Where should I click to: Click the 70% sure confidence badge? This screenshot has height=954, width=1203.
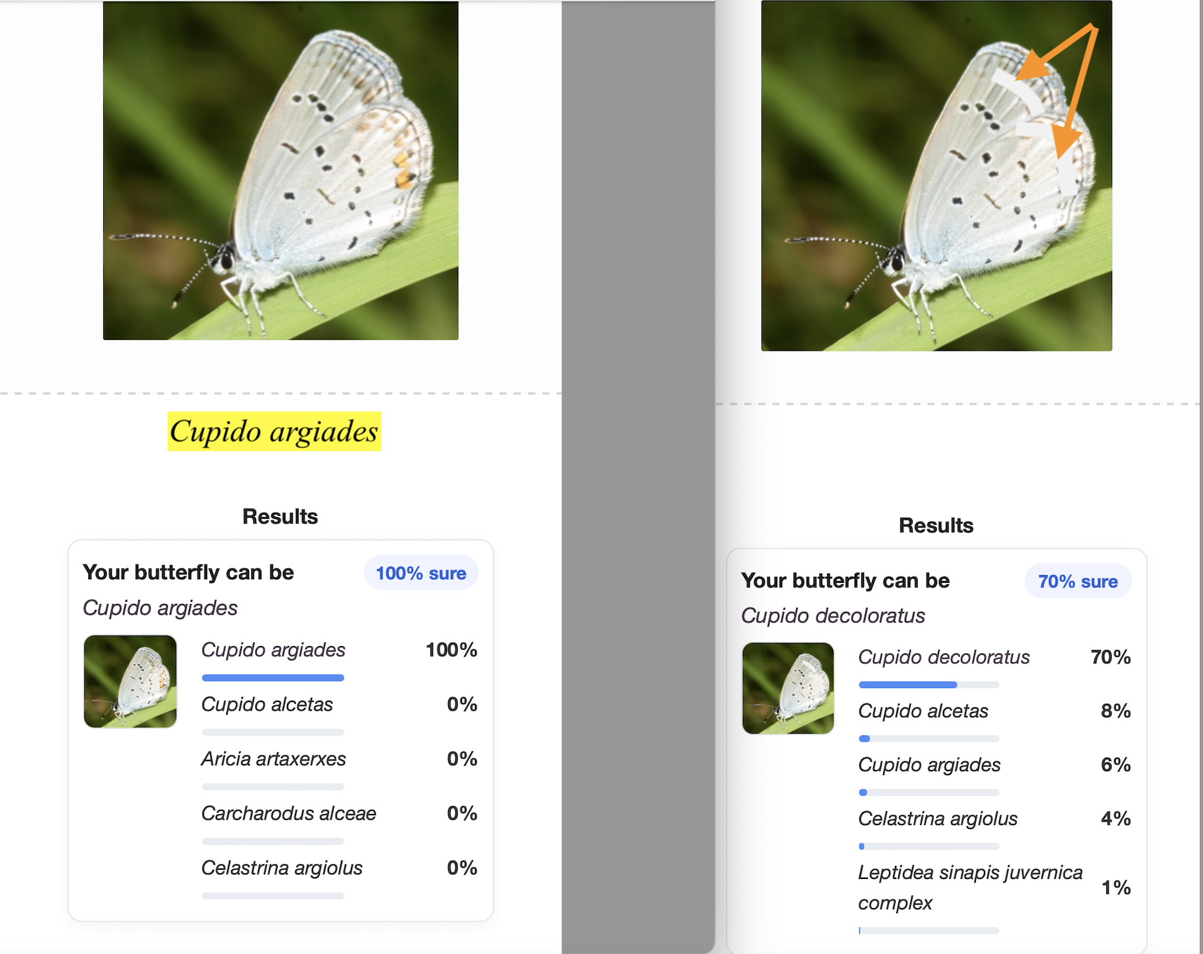[1077, 582]
